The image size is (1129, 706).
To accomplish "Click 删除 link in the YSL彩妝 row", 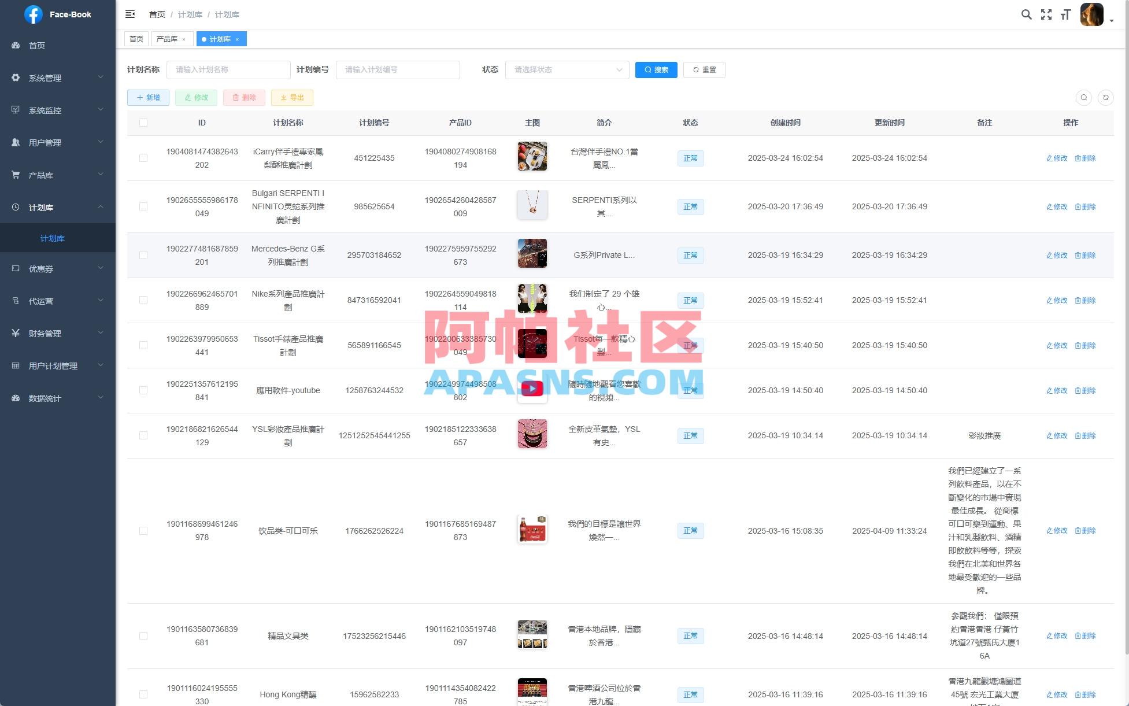I will (x=1085, y=435).
